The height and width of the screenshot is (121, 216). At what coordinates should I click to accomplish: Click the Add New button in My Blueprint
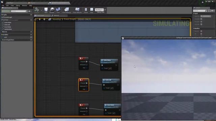point(6,11)
